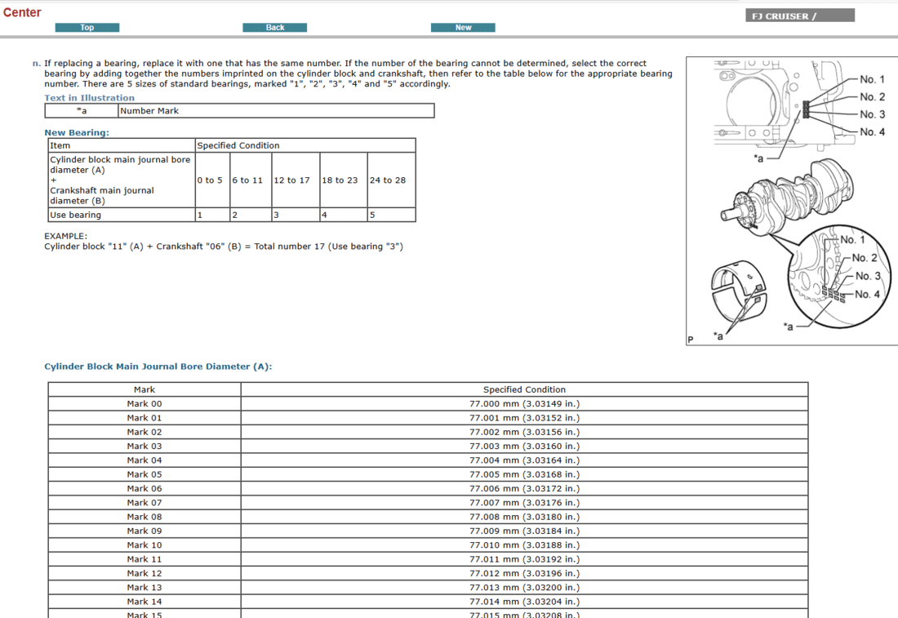Viewport: 898px width, 618px height.
Task: Click the Cylinder Block Main Journal Bore Diameter heading
Action: pos(158,367)
